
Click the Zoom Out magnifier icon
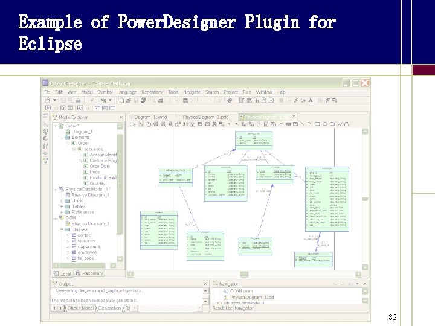163,124
